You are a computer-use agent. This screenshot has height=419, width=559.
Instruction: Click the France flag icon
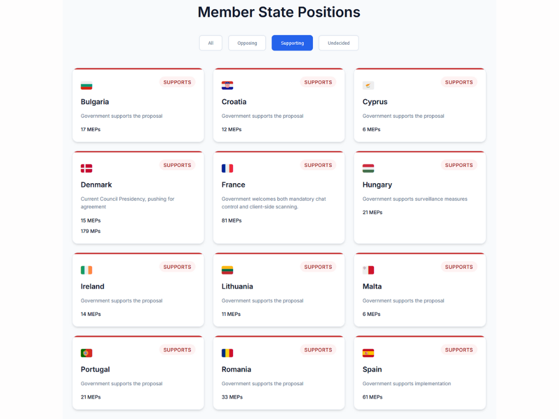pos(227,169)
